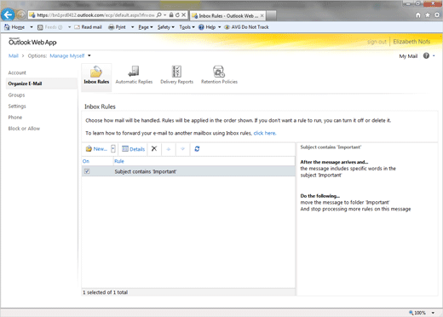Close the Inbox Rules browser tab

(x=262, y=16)
